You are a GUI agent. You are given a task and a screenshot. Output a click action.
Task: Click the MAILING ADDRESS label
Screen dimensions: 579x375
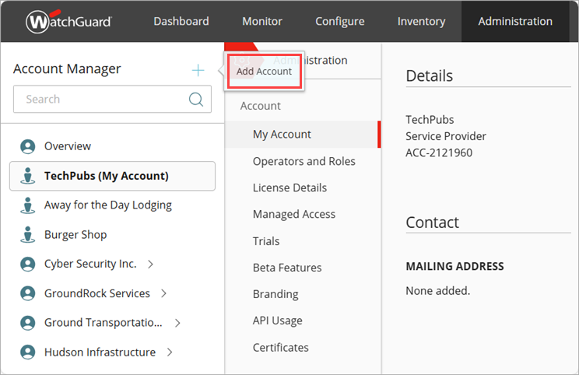point(454,266)
